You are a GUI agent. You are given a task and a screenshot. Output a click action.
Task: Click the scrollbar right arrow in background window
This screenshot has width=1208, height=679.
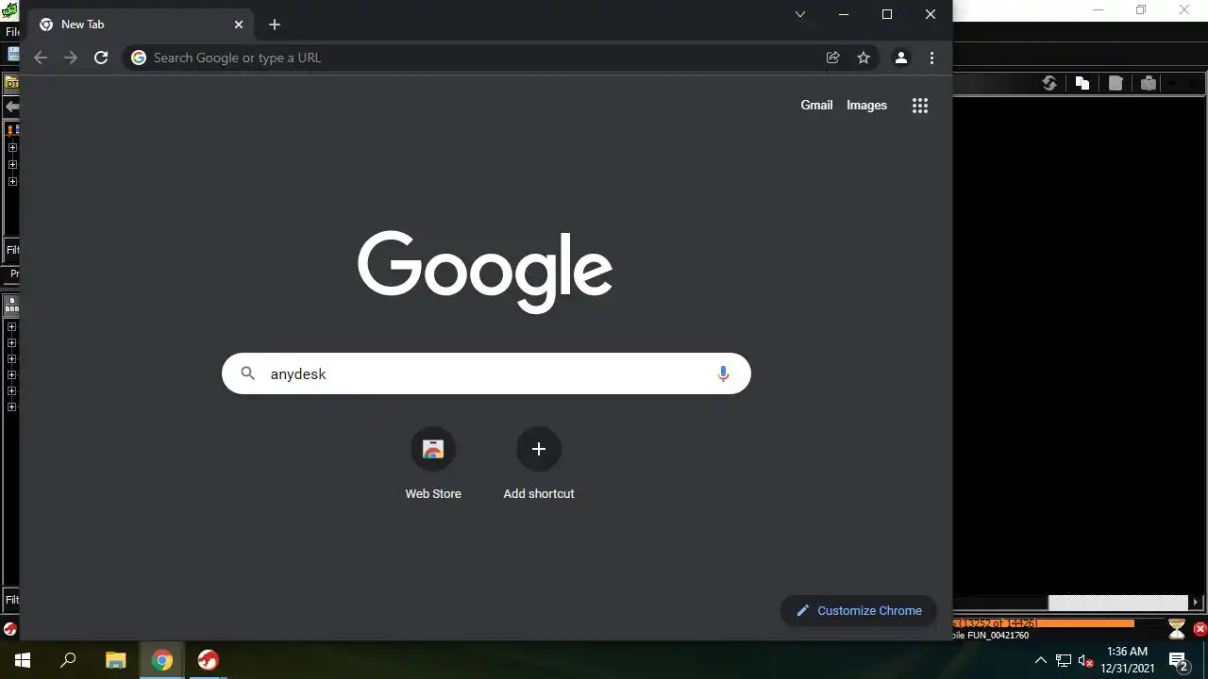(1196, 603)
